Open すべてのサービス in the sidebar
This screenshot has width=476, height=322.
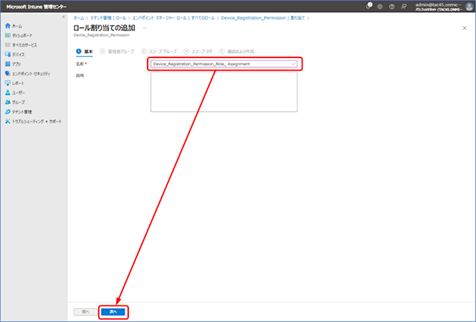[x=21, y=45]
